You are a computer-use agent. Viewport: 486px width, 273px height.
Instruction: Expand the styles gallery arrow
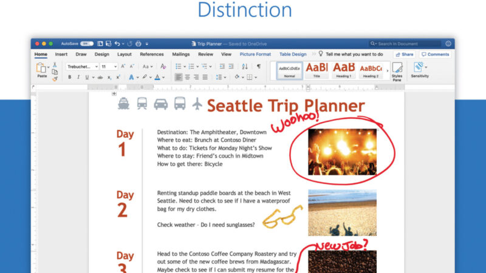click(x=388, y=71)
